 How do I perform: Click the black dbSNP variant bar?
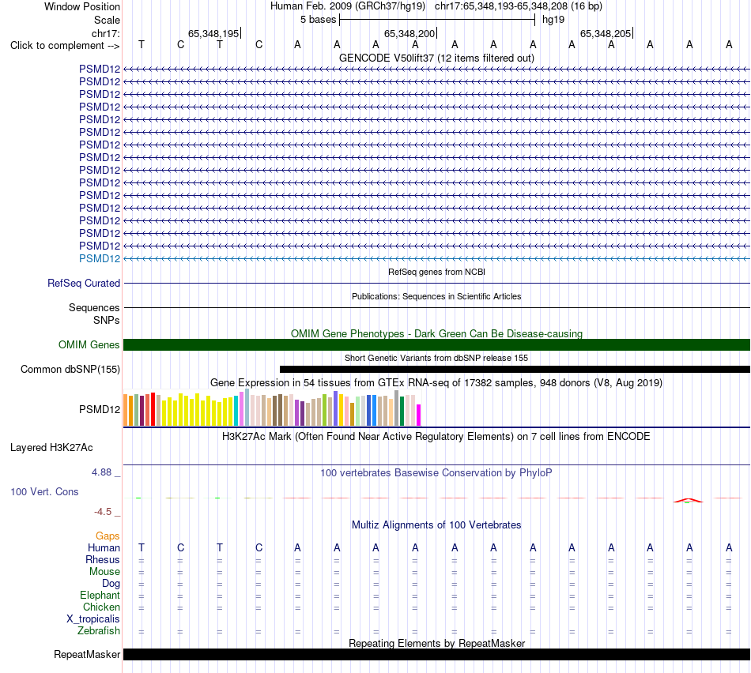pyautogui.click(x=515, y=369)
